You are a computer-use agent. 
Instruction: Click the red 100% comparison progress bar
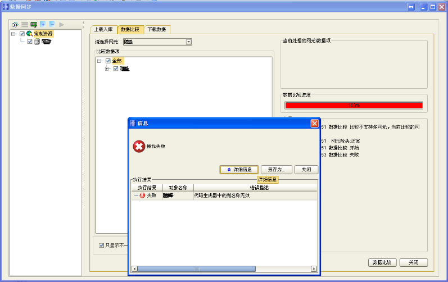pos(354,105)
